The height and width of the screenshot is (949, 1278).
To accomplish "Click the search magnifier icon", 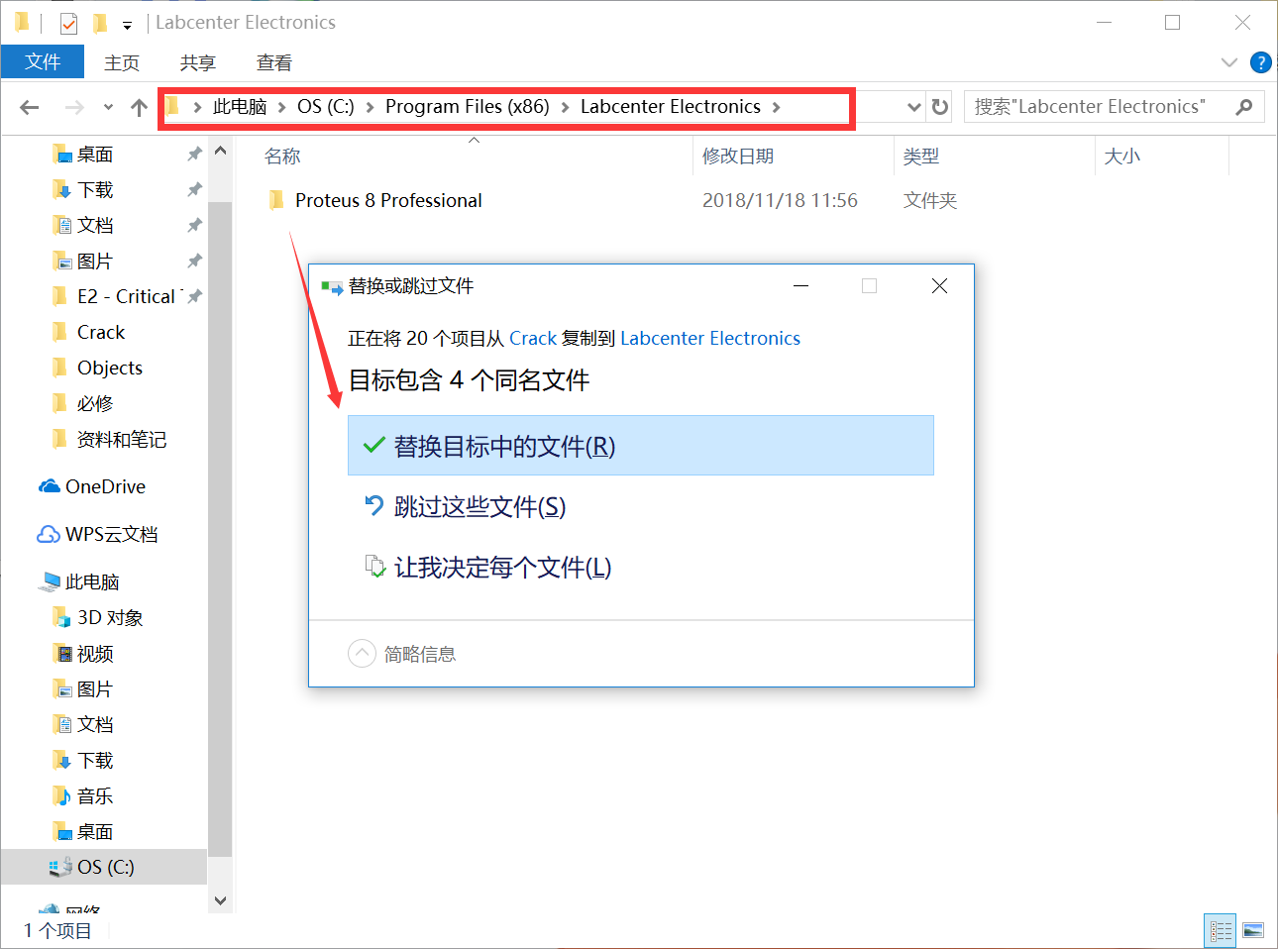I will coord(1244,106).
